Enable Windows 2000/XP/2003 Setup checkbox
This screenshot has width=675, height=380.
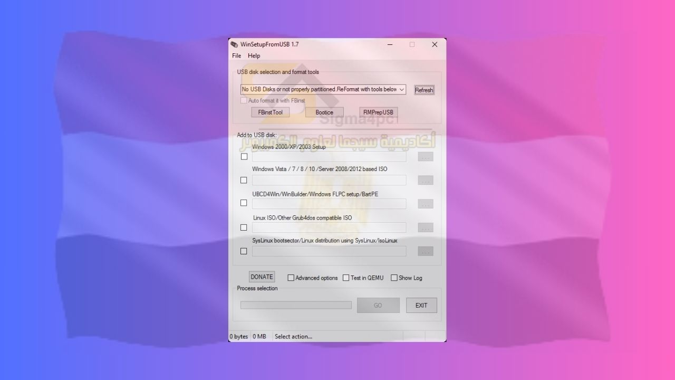coord(244,157)
